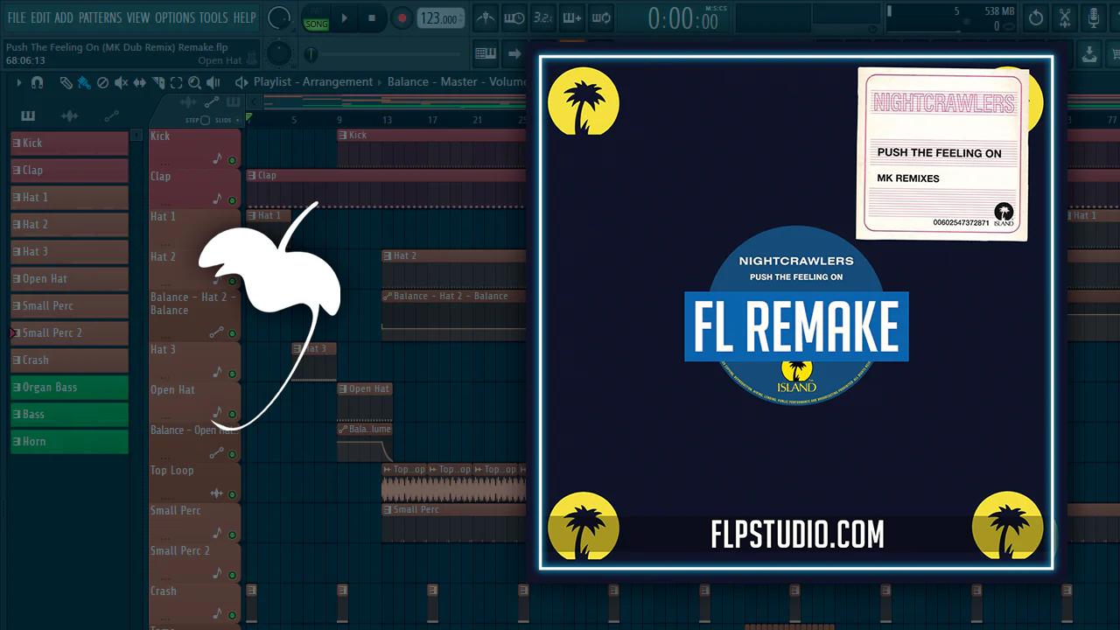Mute the Hat 2 track green light
Image resolution: width=1120 pixels, height=630 pixels.
pos(232,282)
